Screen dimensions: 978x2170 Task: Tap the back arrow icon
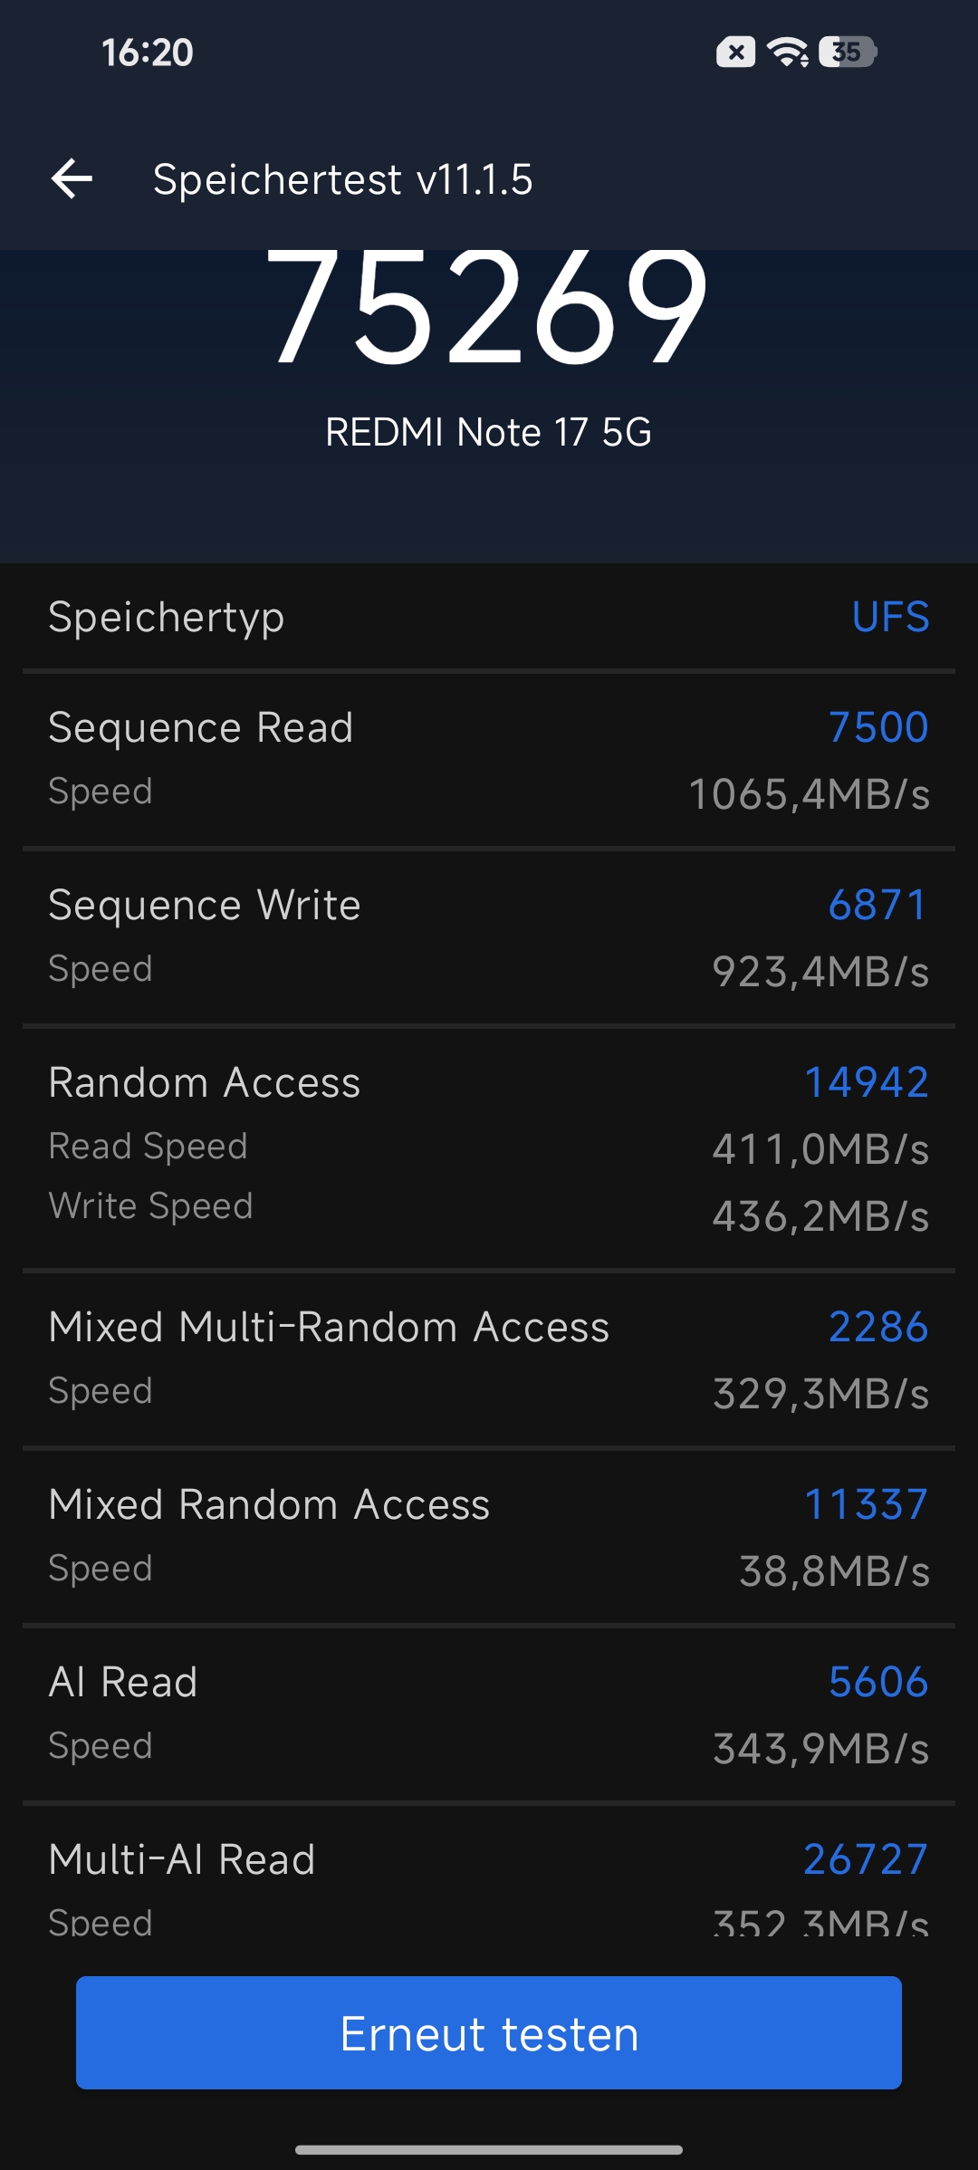coord(72,178)
